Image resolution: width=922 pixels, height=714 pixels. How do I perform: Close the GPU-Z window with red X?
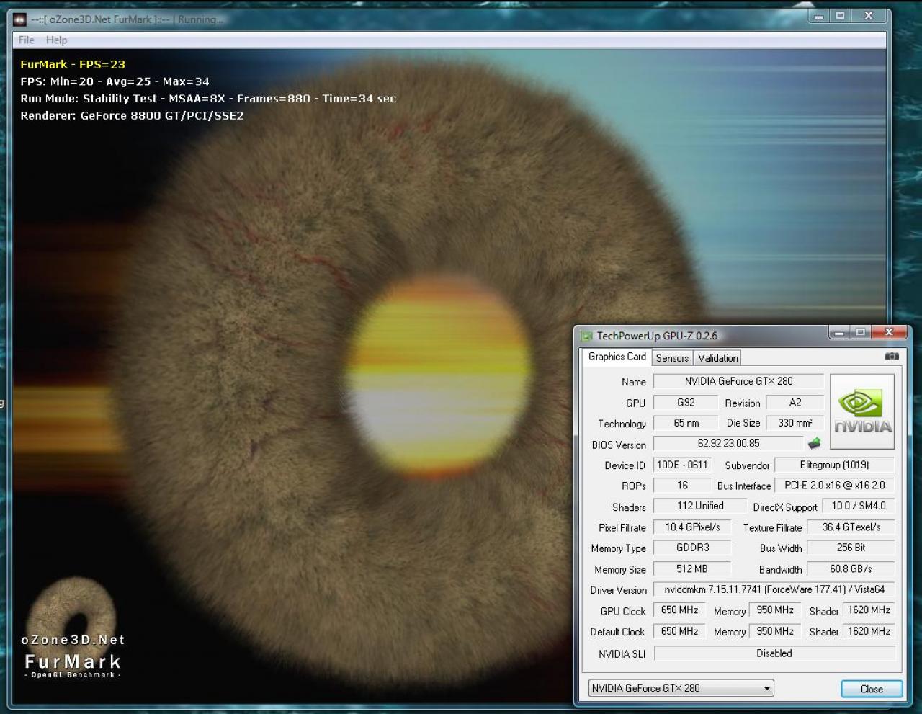(888, 332)
